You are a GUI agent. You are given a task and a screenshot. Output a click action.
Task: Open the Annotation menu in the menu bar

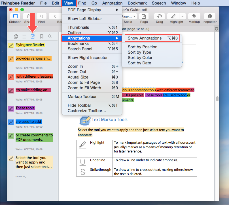coord(112,3)
